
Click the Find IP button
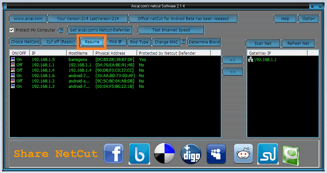tap(115, 42)
